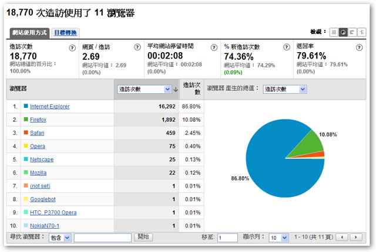376x252 pixels.
Task: Open Safari browser link
Action: [x=37, y=133]
